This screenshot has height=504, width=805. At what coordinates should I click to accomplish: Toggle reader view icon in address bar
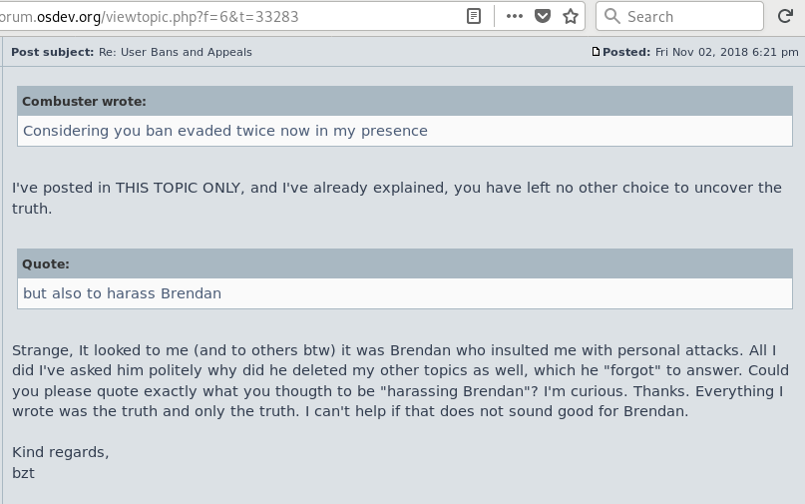click(474, 16)
